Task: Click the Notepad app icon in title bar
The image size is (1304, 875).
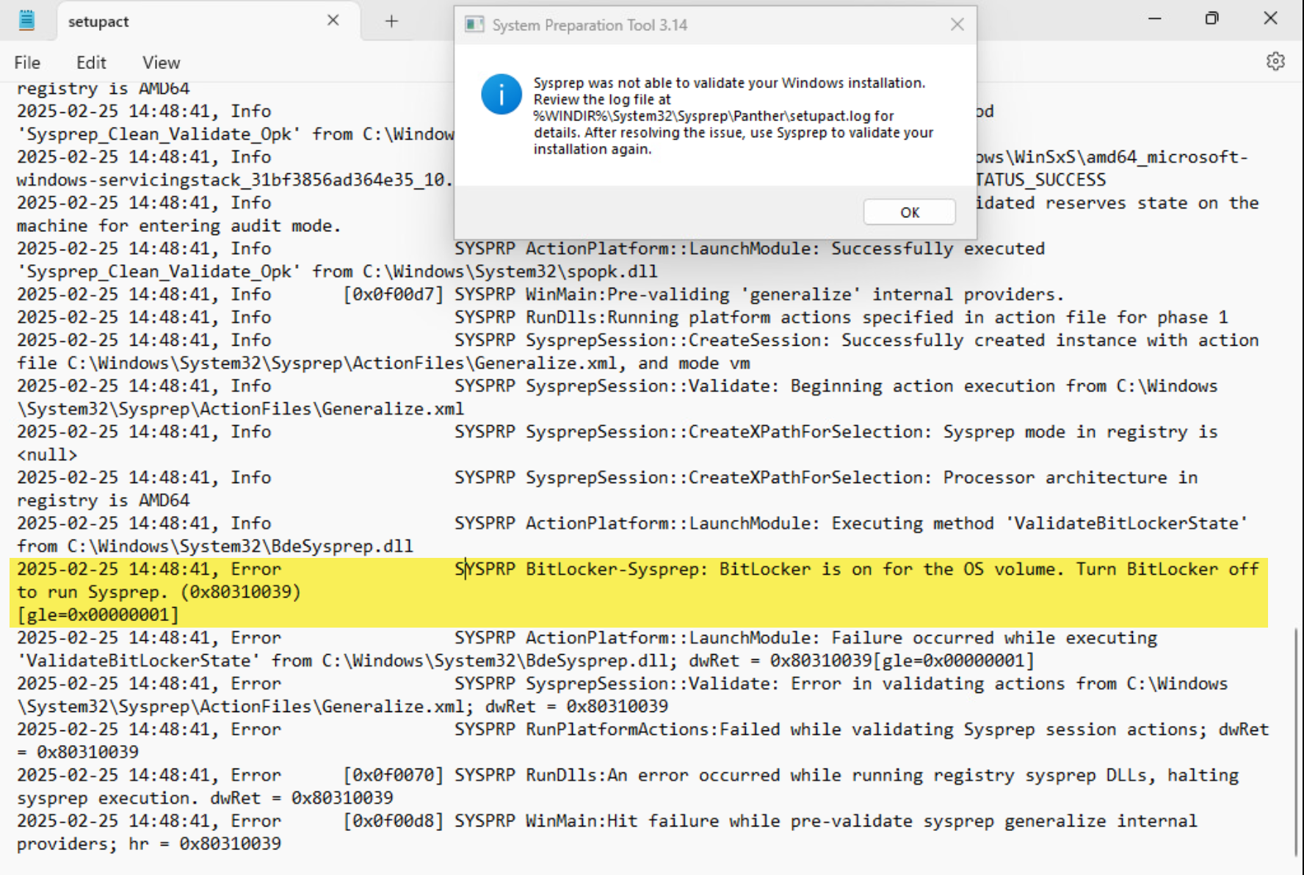Action: (26, 21)
